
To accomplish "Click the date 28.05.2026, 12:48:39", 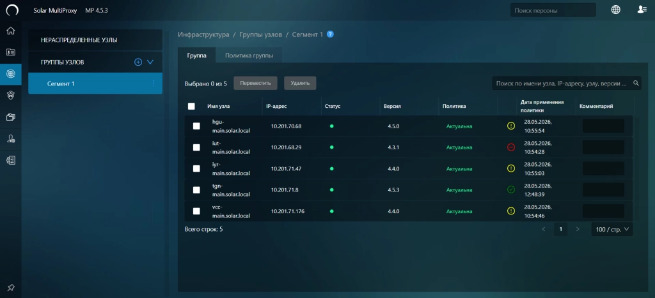I will (539, 190).
